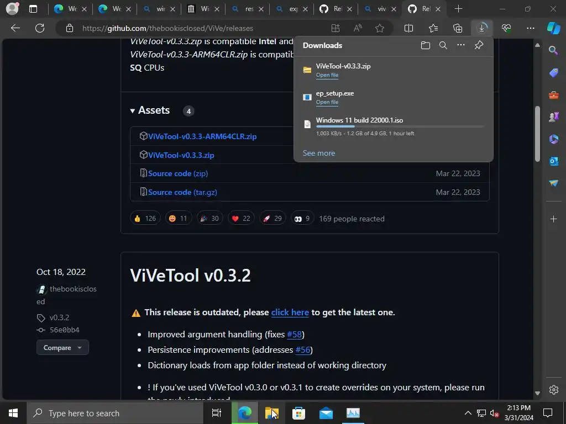The width and height of the screenshot is (566, 424).
Task: Switch to the 'viv' search tab
Action: pos(380,9)
